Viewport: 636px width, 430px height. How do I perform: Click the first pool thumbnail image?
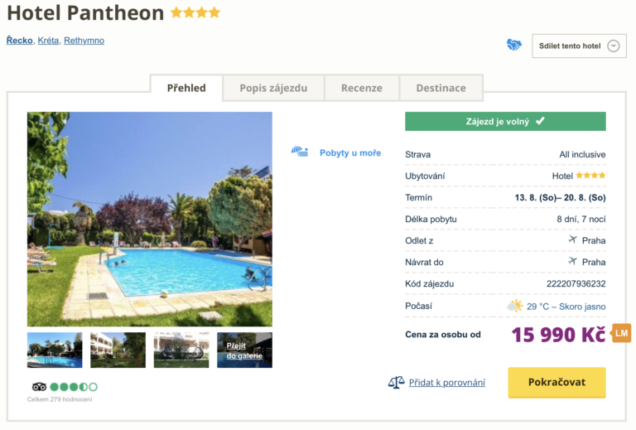[x=55, y=350]
